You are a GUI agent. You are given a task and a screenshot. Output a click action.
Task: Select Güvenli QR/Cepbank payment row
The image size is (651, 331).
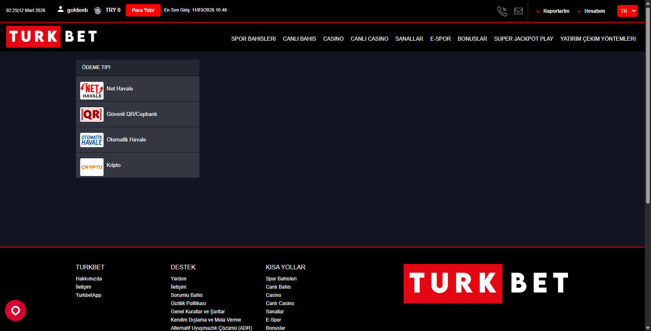click(138, 114)
